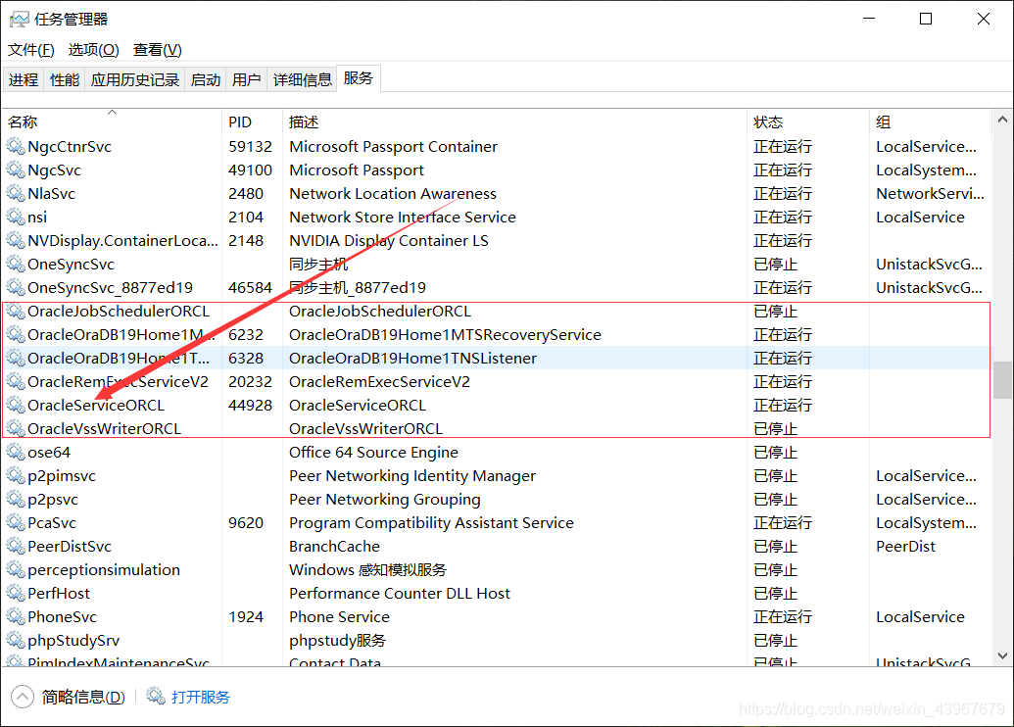Select the OracleOraDB19Home1TNSListener description cell

tap(412, 359)
